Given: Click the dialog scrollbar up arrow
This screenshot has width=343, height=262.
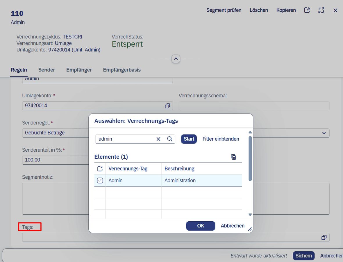Looking at the screenshot, I should point(250,132).
